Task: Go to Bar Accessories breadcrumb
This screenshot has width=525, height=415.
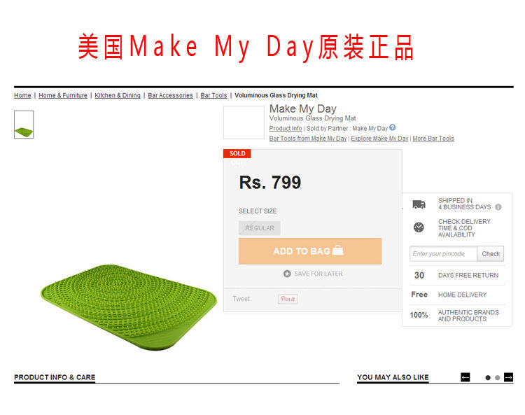Action: pyautogui.click(x=170, y=95)
